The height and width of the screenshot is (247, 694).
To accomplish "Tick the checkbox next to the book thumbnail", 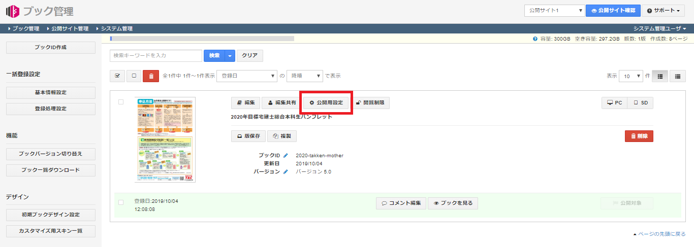I will tap(121, 102).
